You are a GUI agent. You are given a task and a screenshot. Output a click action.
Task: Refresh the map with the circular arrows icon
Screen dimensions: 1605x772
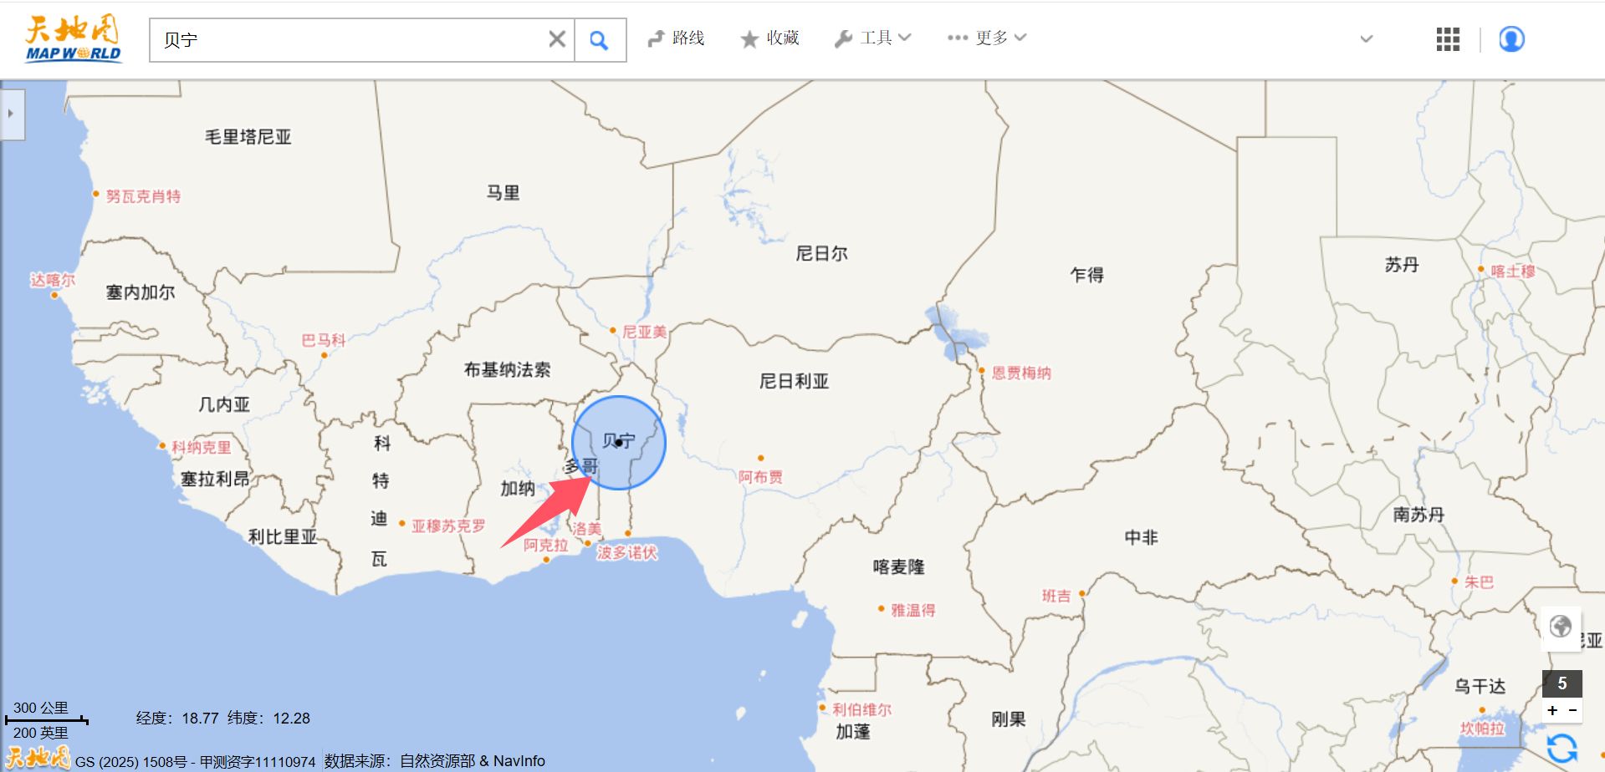pyautogui.click(x=1562, y=749)
